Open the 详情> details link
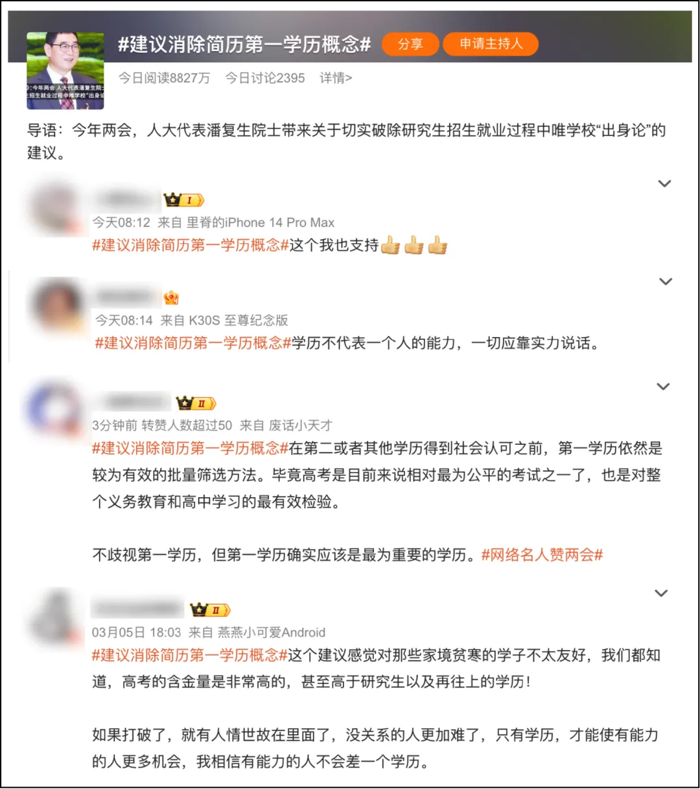 click(336, 78)
